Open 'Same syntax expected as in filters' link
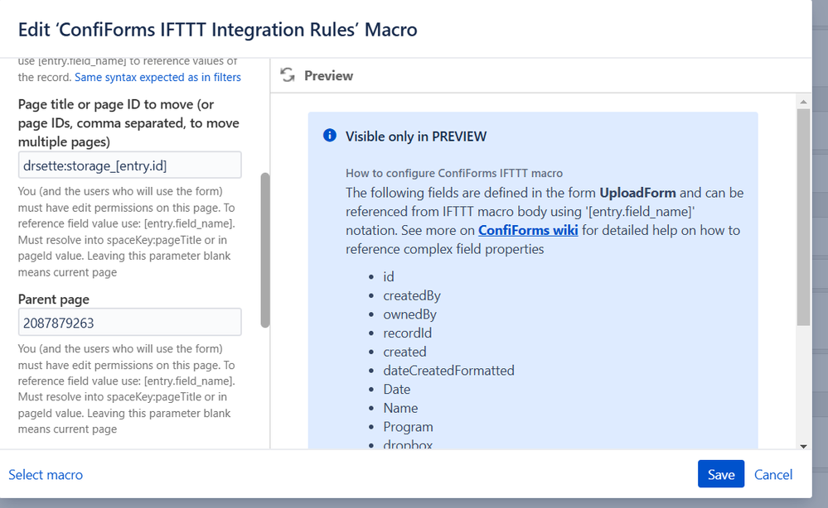This screenshot has width=828, height=508. coord(157,77)
